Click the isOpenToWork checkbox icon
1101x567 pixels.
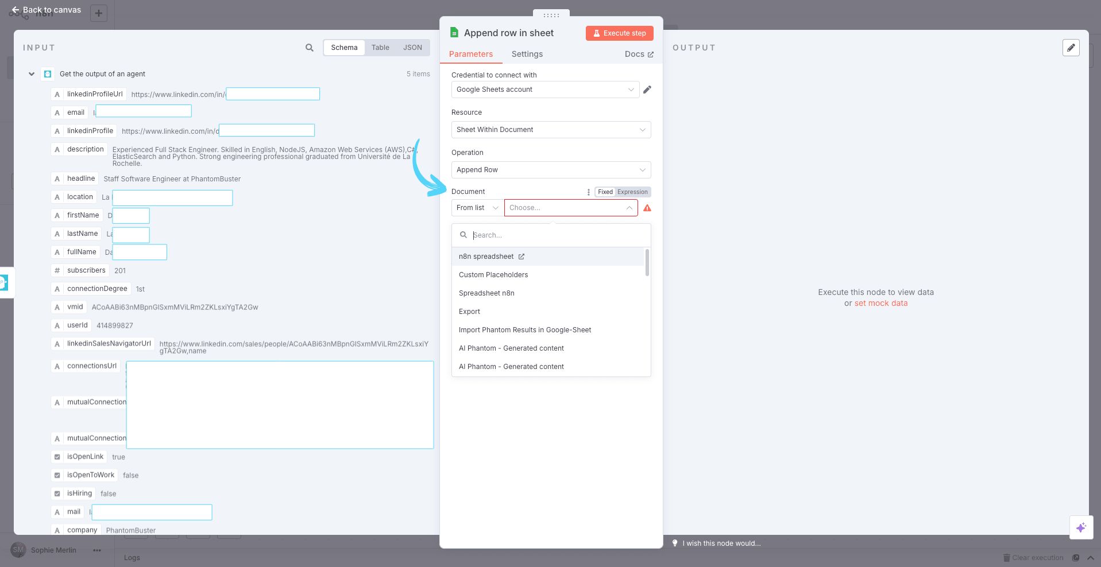pos(57,476)
